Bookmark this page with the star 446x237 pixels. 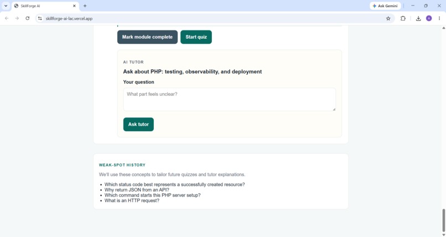coord(388,18)
